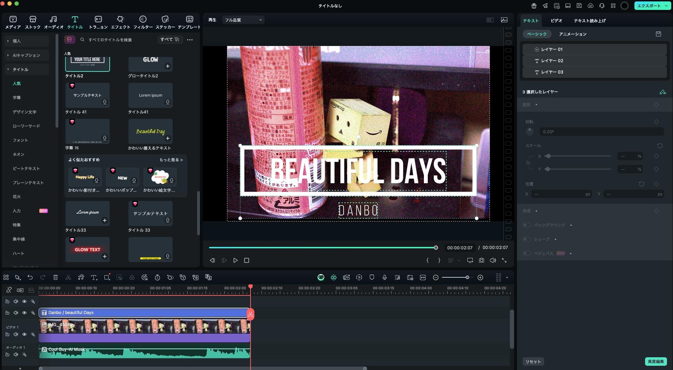Image resolution: width=673 pixels, height=370 pixels.
Task: Open the Audio library icon
Action: click(x=53, y=19)
